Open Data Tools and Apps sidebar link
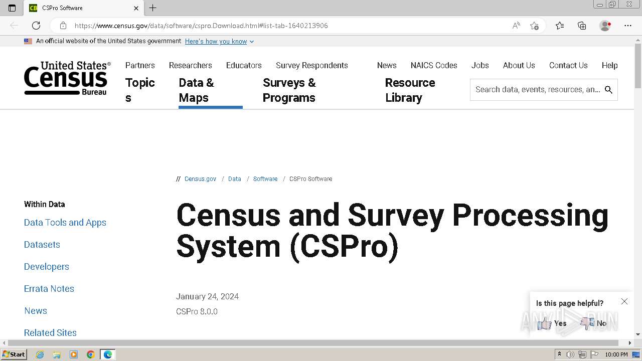The image size is (642, 361). (x=65, y=223)
